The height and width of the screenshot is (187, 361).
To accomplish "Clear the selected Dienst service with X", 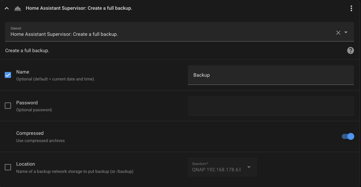I will coord(338,32).
